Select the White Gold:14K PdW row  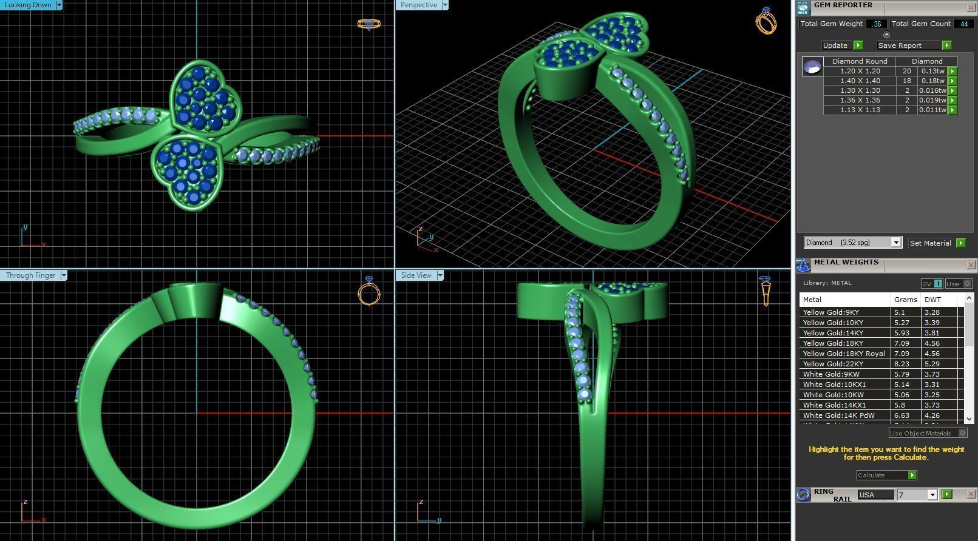[881, 415]
